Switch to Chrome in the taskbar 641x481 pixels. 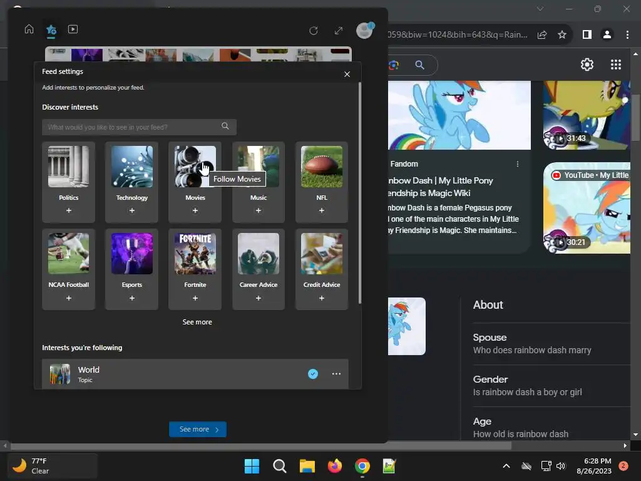coord(362,466)
